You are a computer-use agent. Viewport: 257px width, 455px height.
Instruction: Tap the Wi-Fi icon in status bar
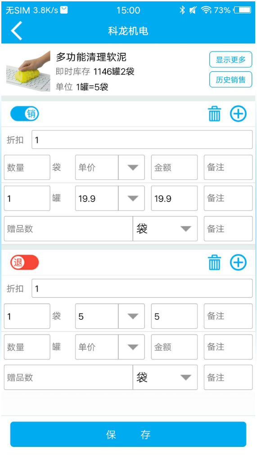(206, 10)
